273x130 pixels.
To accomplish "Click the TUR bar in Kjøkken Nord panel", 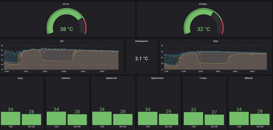I will pyautogui.click(x=148, y=118).
